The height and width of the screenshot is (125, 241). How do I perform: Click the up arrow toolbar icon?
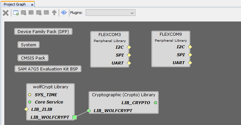click(x=54, y=13)
